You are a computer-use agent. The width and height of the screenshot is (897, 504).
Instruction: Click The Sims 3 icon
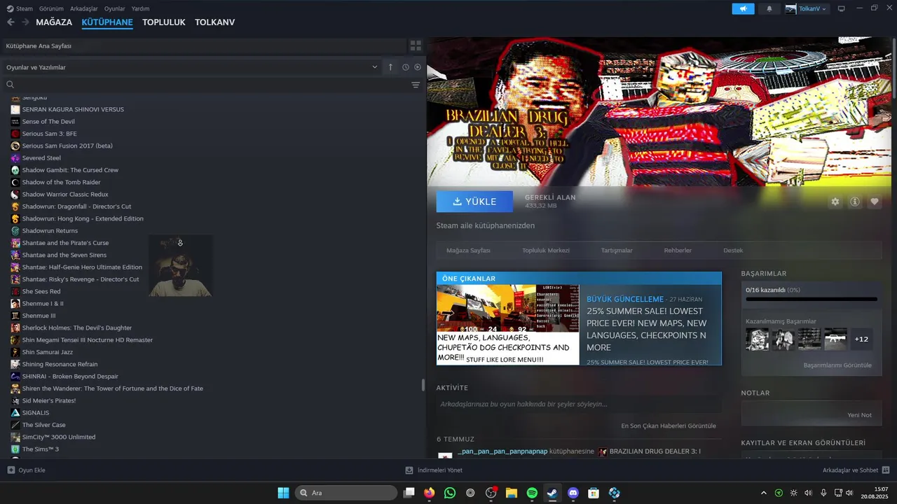click(15, 449)
